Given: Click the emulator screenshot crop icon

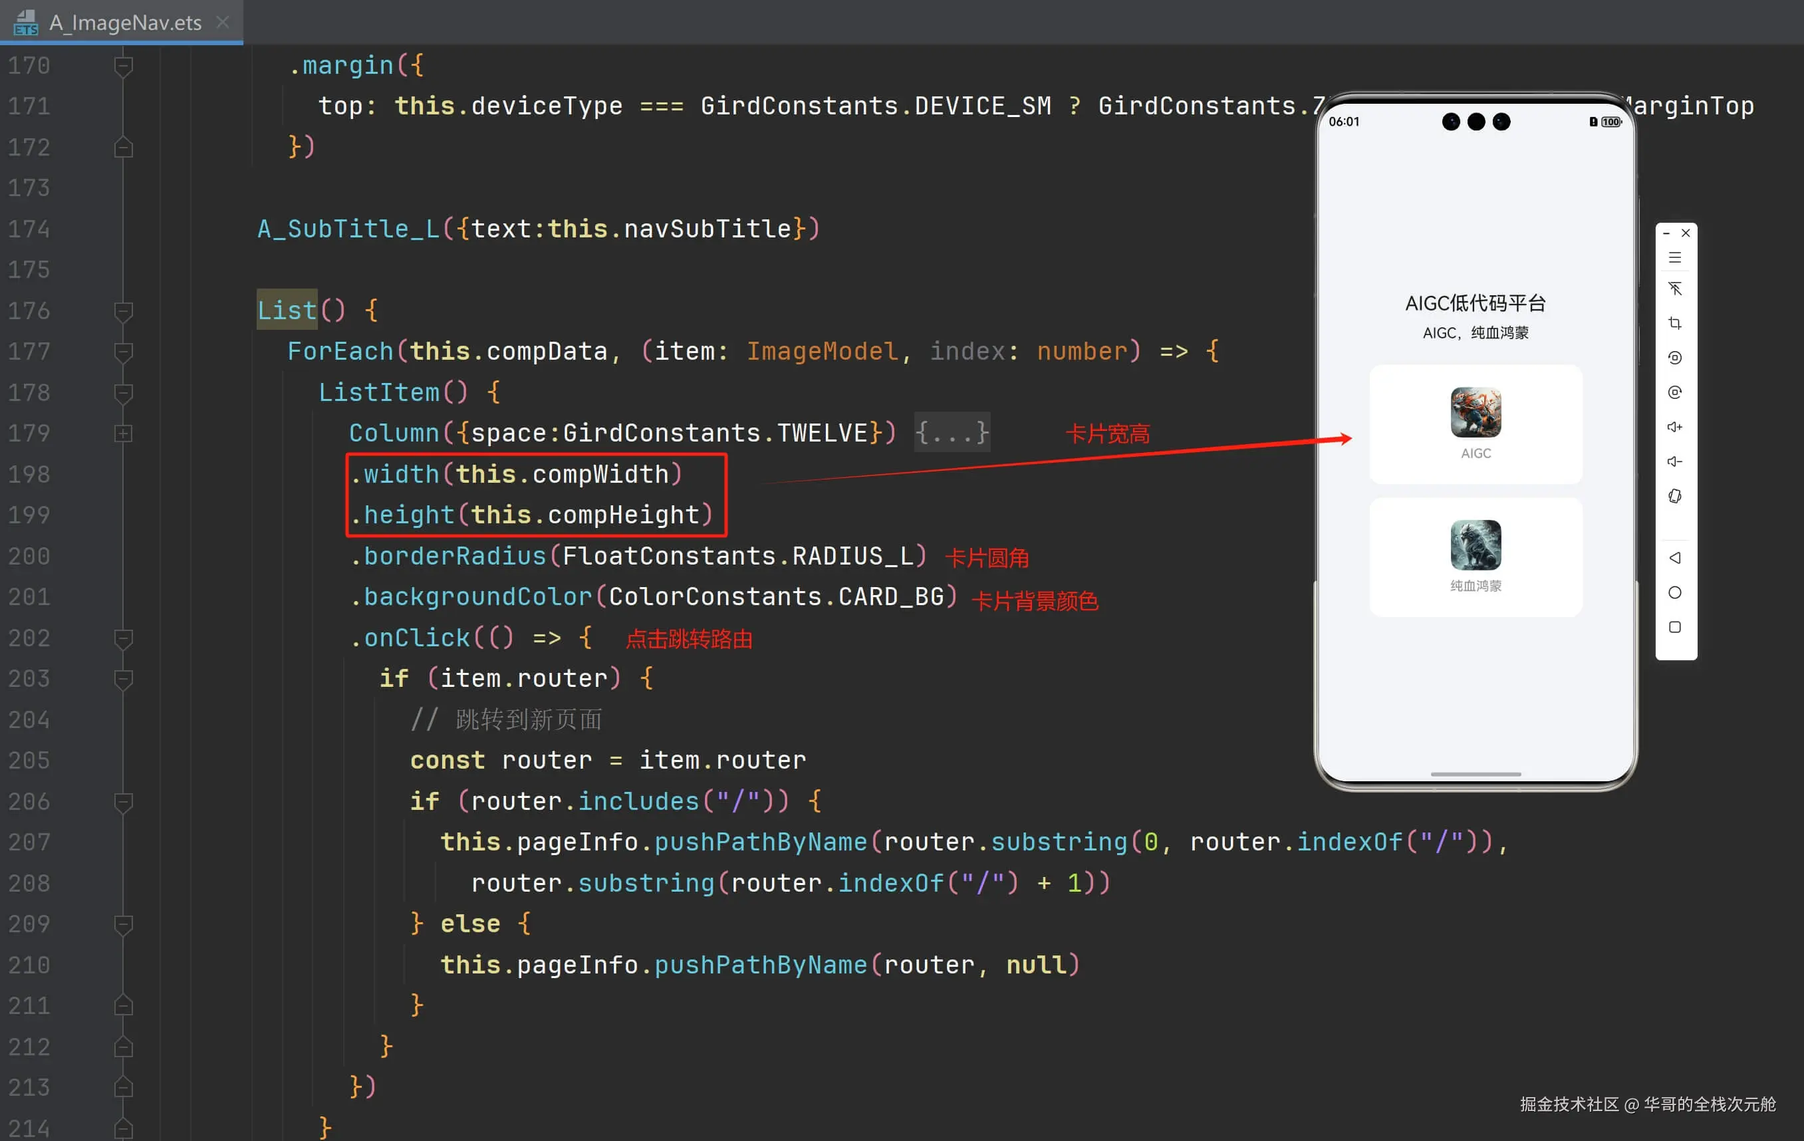Looking at the screenshot, I should point(1675,323).
